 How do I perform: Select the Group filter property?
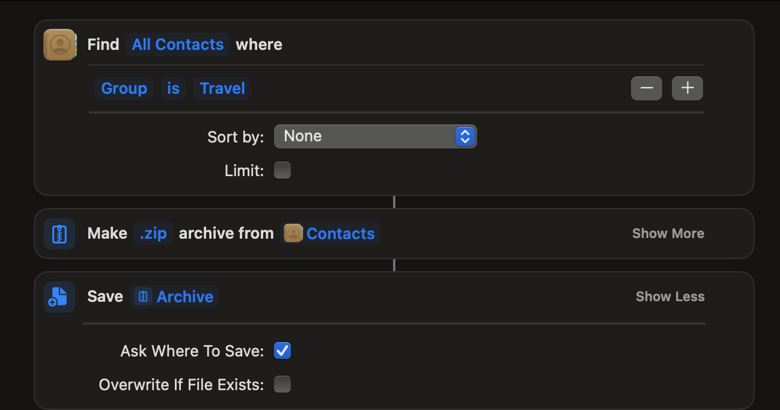pos(124,88)
